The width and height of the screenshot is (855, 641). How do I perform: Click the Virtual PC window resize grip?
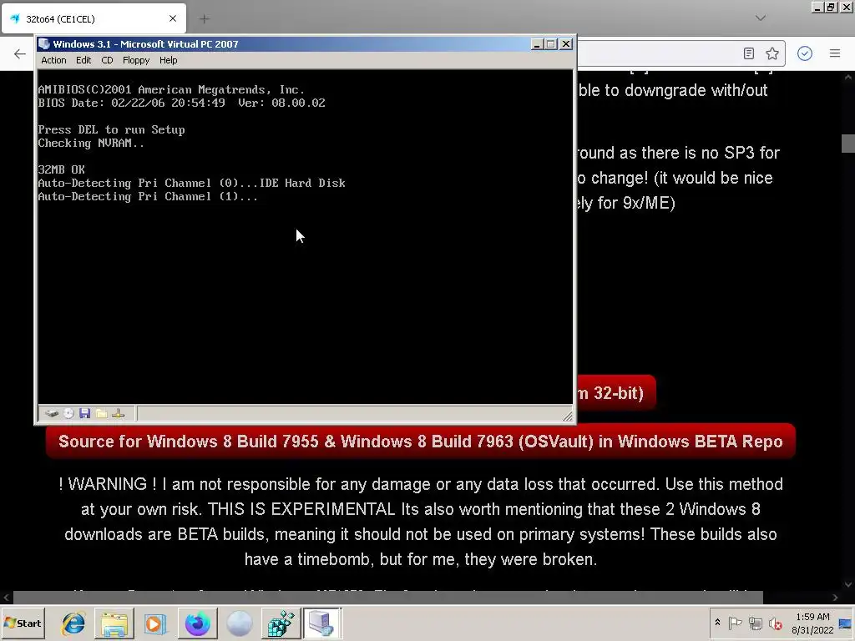pos(568,416)
